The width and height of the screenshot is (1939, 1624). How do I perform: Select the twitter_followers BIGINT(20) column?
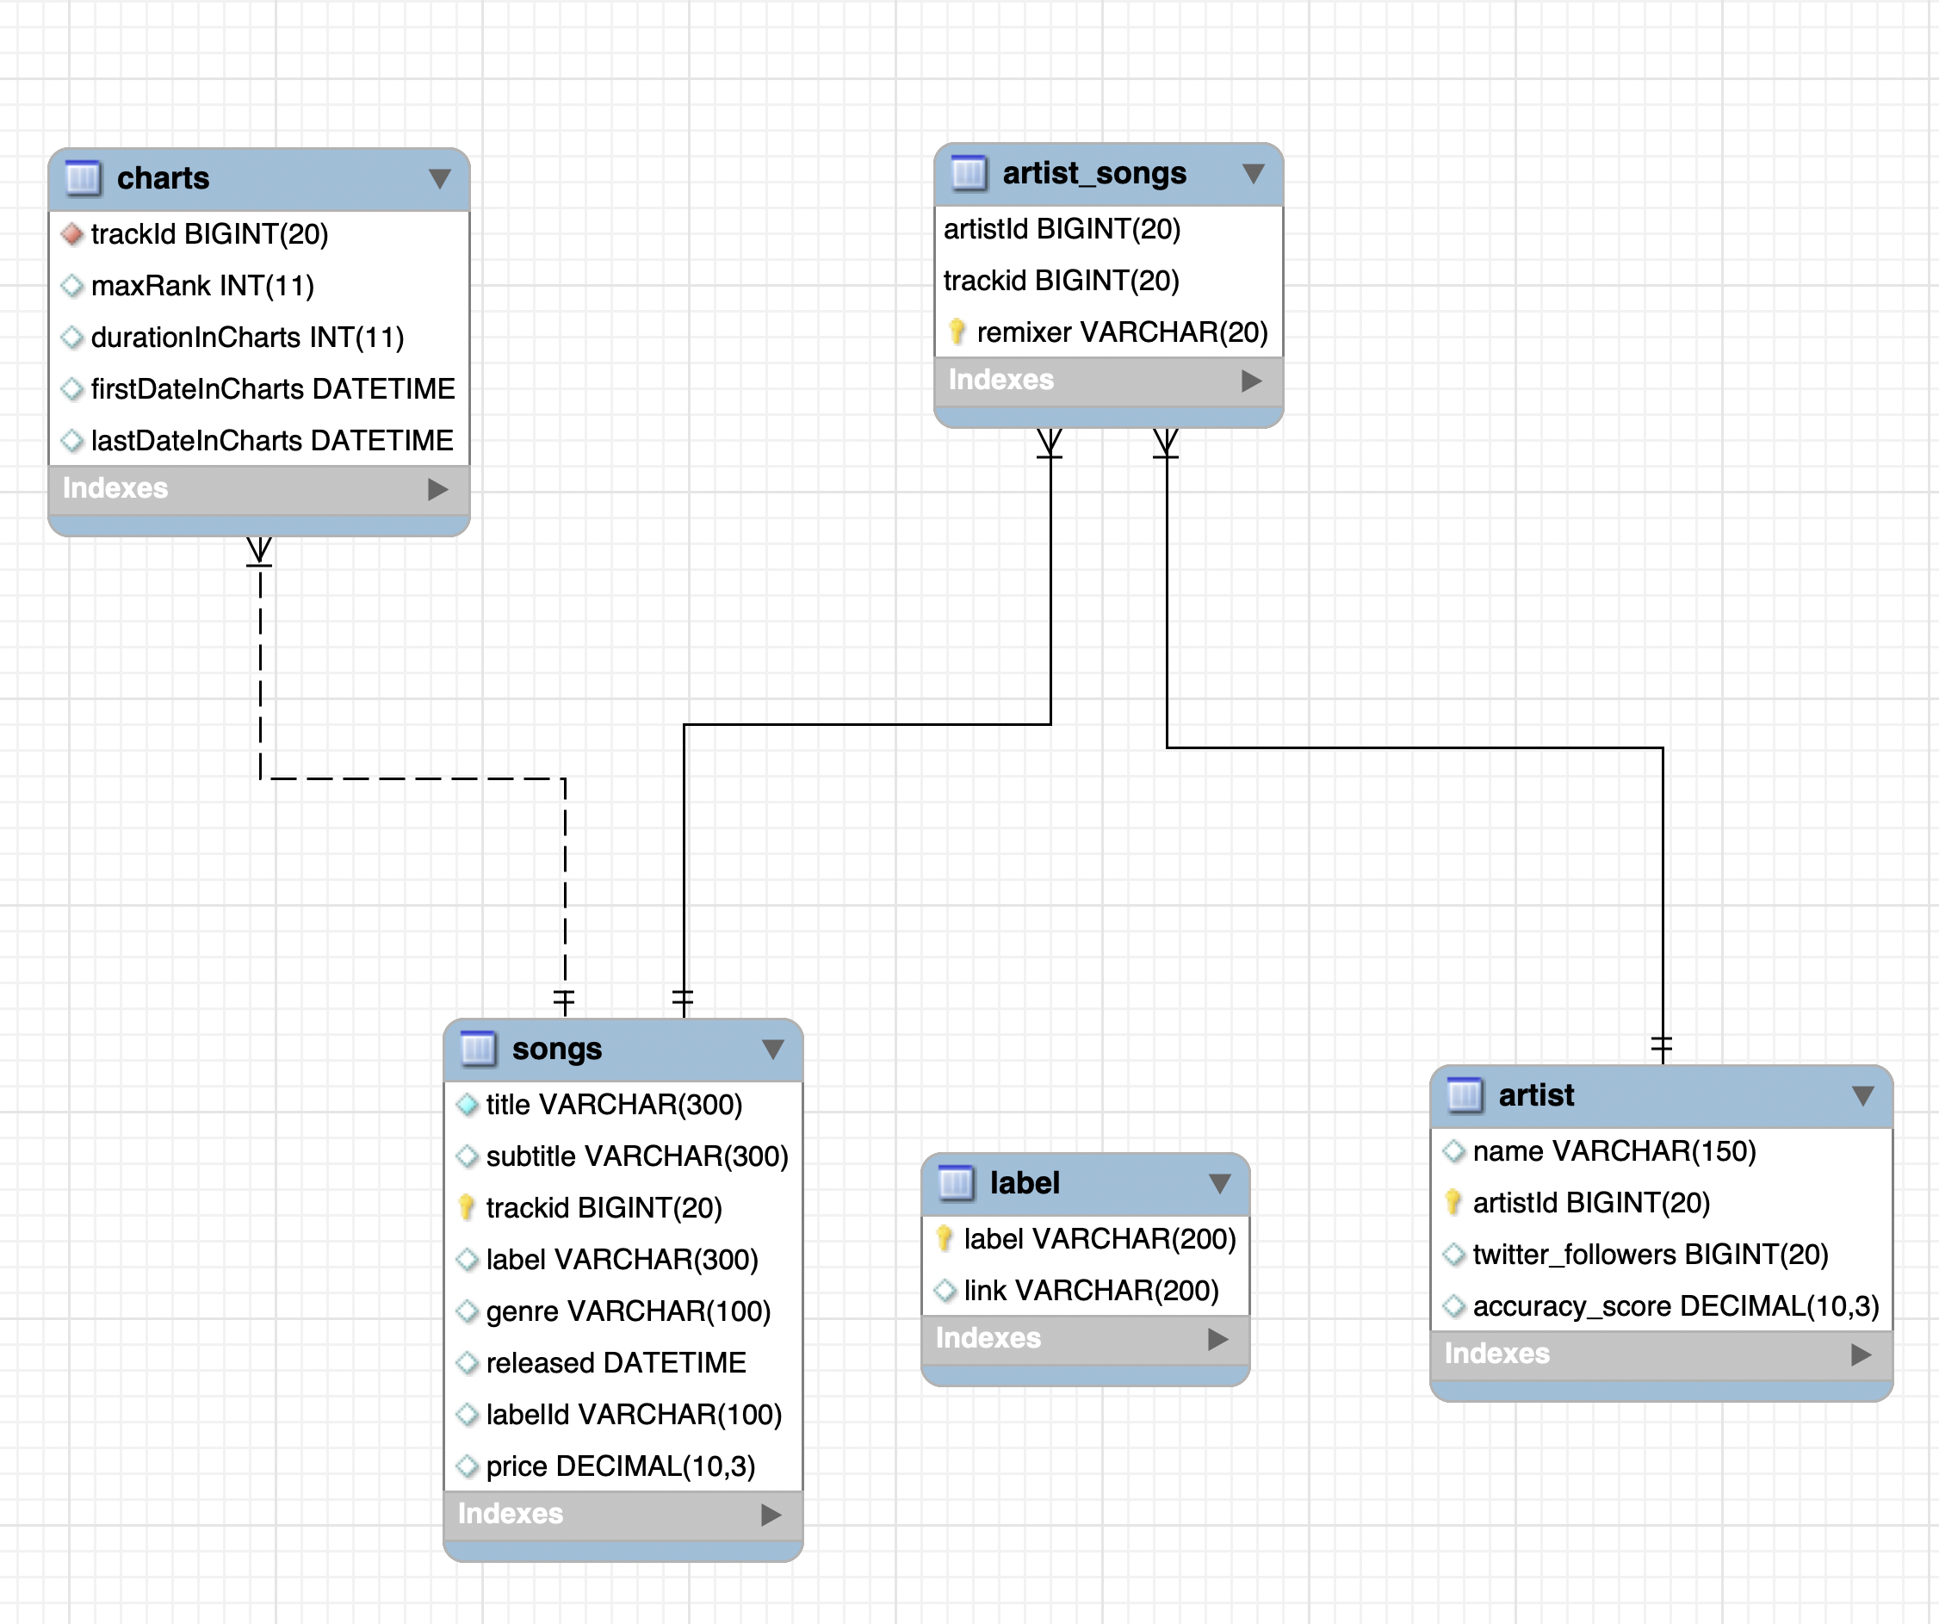tap(1650, 1254)
